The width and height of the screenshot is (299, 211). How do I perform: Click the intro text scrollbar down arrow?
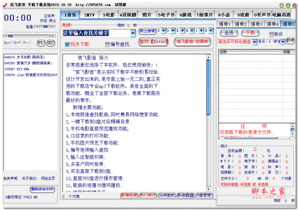pos(208,190)
